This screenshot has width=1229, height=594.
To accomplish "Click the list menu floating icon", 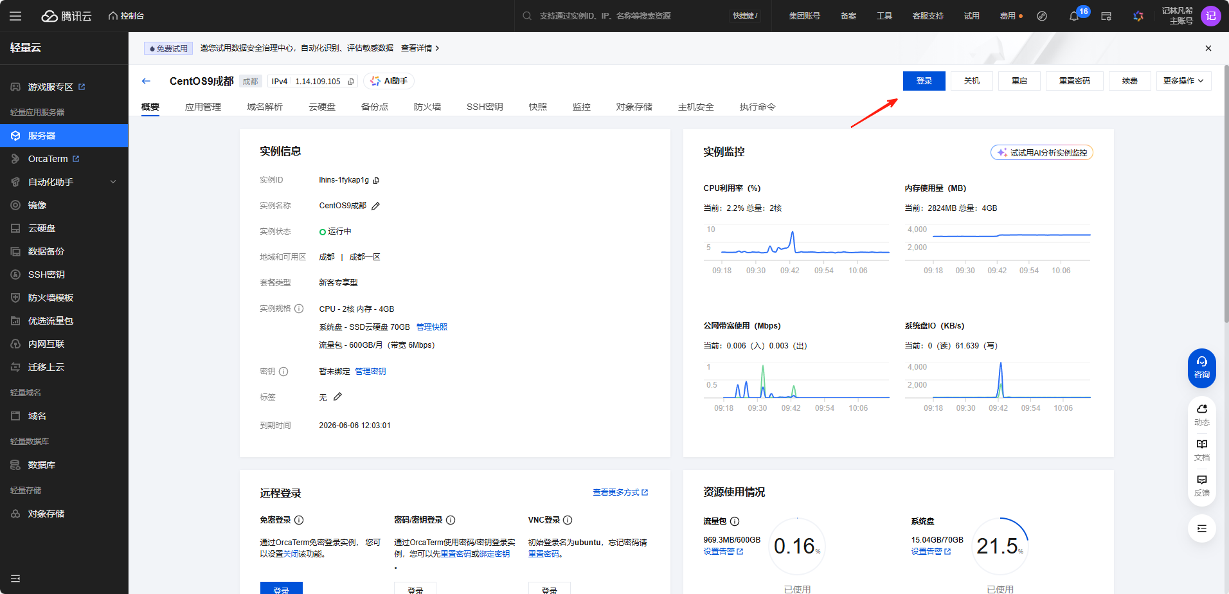I will 1202,528.
